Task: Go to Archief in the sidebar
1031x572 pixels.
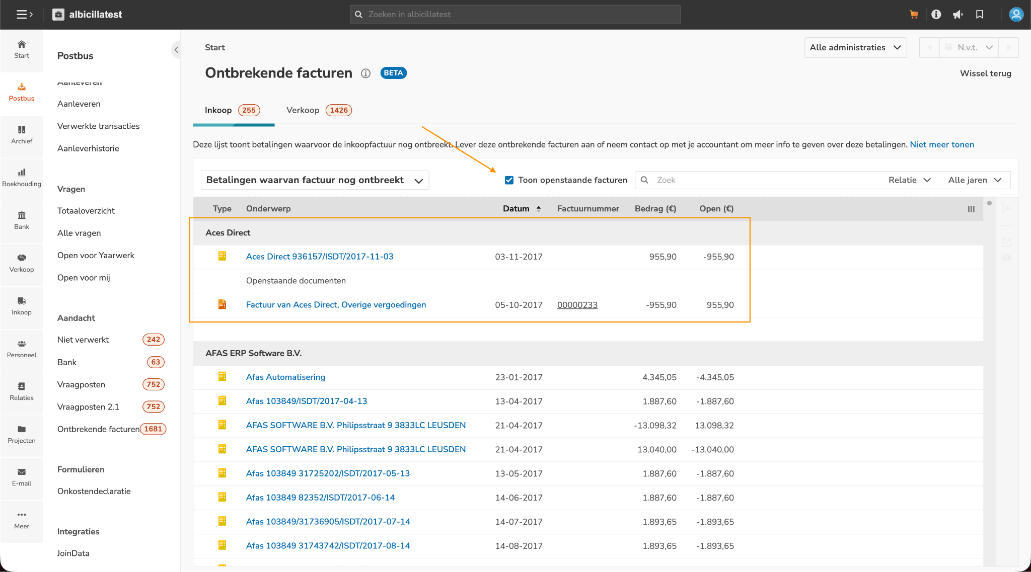Action: pyautogui.click(x=22, y=135)
